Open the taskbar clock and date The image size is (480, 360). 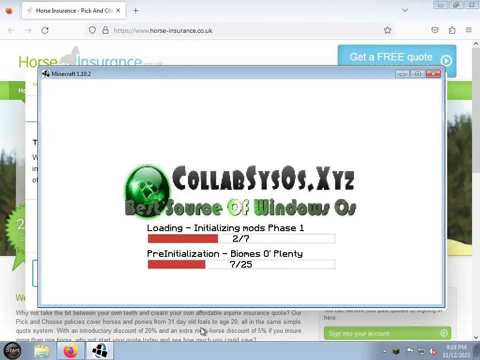click(x=456, y=351)
